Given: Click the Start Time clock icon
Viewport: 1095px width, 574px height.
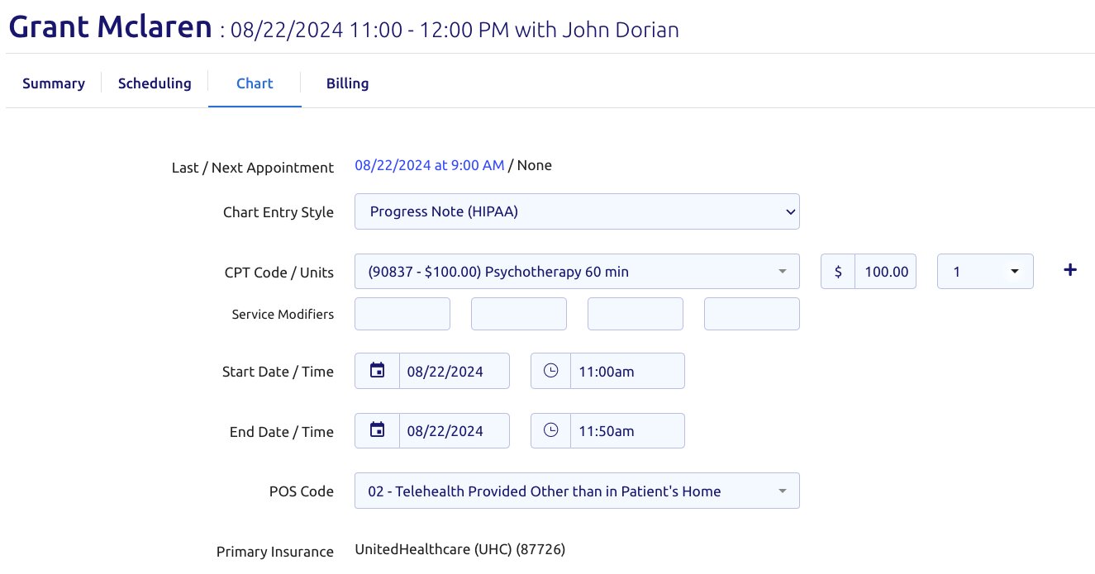Looking at the screenshot, I should (550, 371).
